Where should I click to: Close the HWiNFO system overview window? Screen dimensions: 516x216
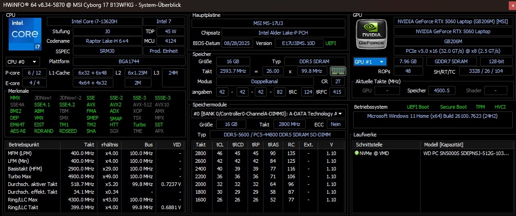click(x=510, y=5)
